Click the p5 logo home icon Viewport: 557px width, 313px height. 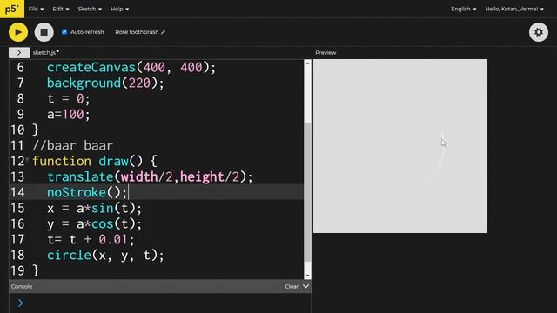(x=12, y=9)
